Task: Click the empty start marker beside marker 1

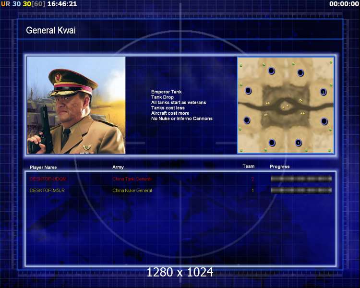Action: 272,143
